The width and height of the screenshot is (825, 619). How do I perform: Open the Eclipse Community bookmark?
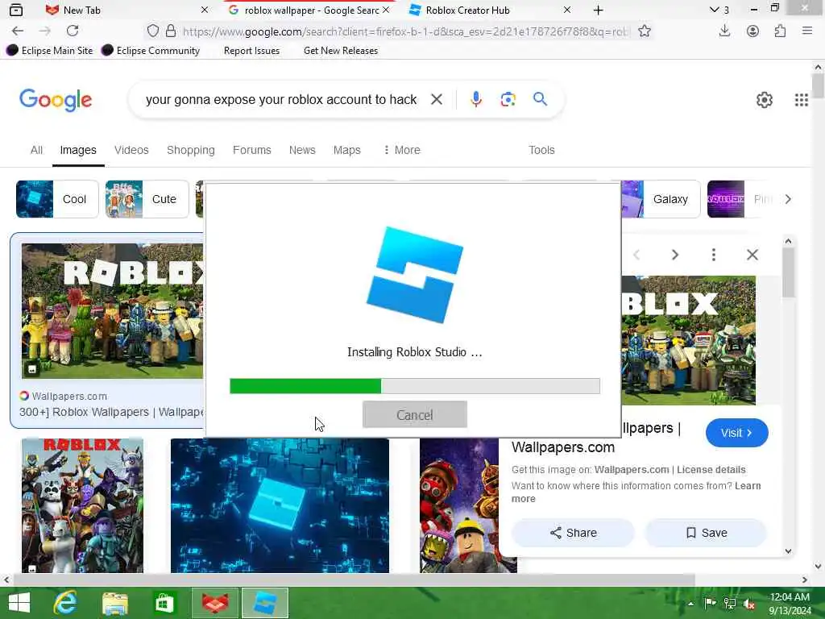pos(151,51)
